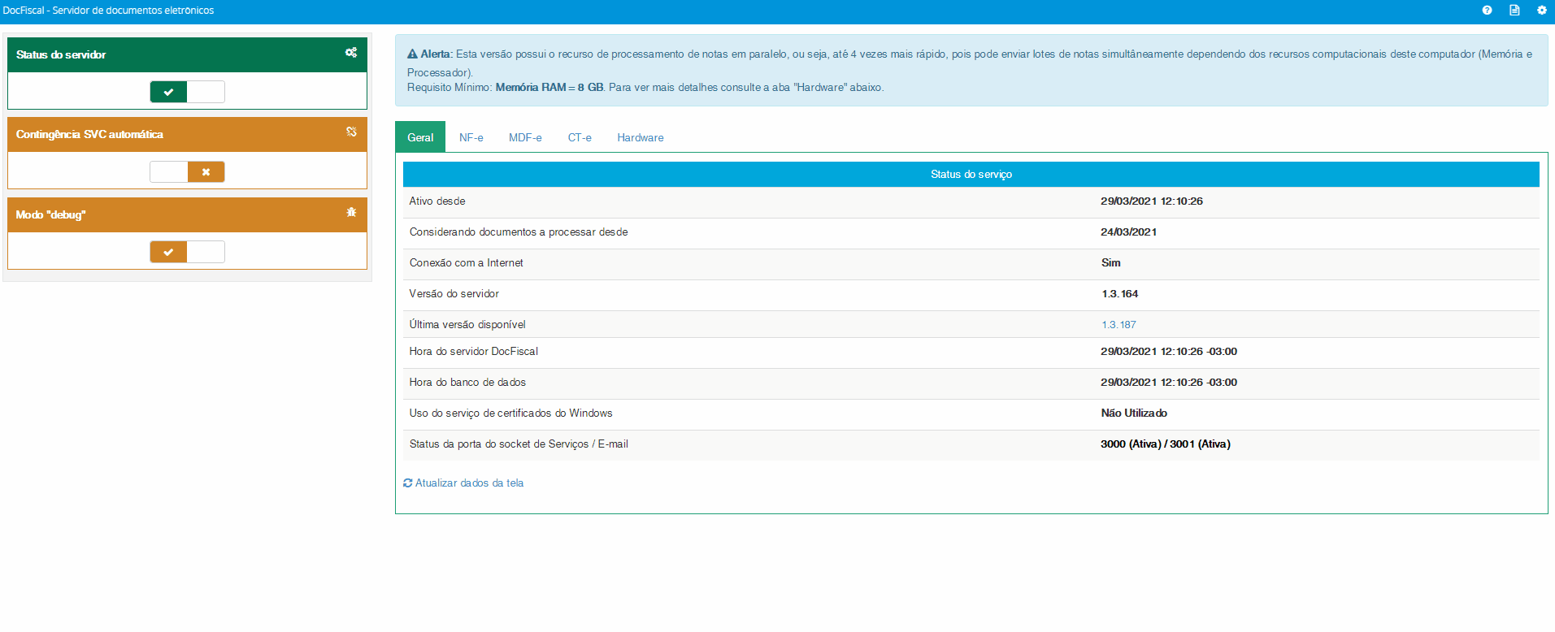Select the 24/03/2021 date value

(1129, 232)
